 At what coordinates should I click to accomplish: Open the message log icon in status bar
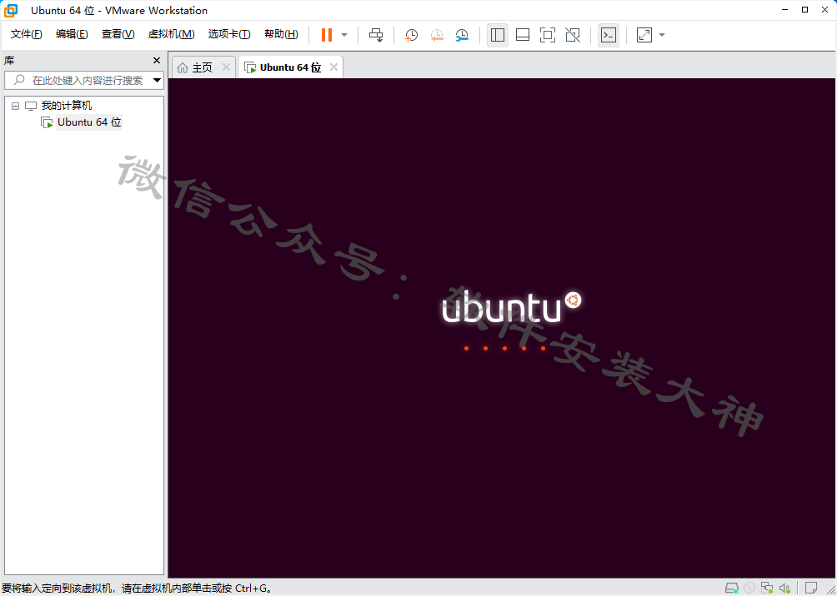[811, 588]
